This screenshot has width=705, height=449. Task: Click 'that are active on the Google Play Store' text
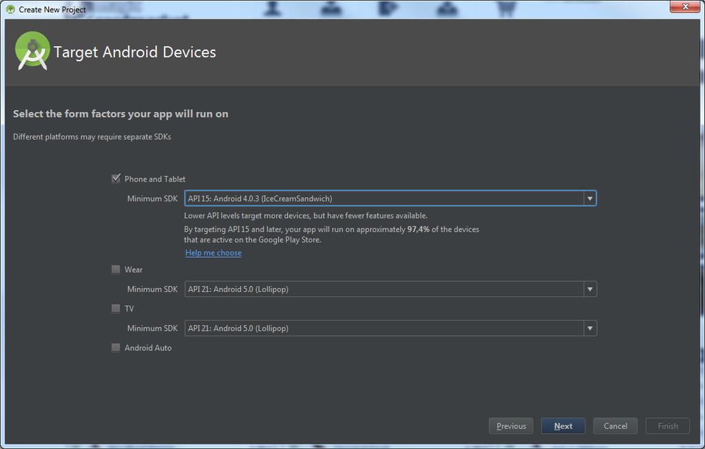coord(253,240)
